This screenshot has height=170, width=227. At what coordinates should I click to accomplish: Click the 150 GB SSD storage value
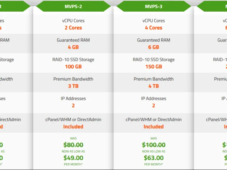pyautogui.click(x=154, y=67)
